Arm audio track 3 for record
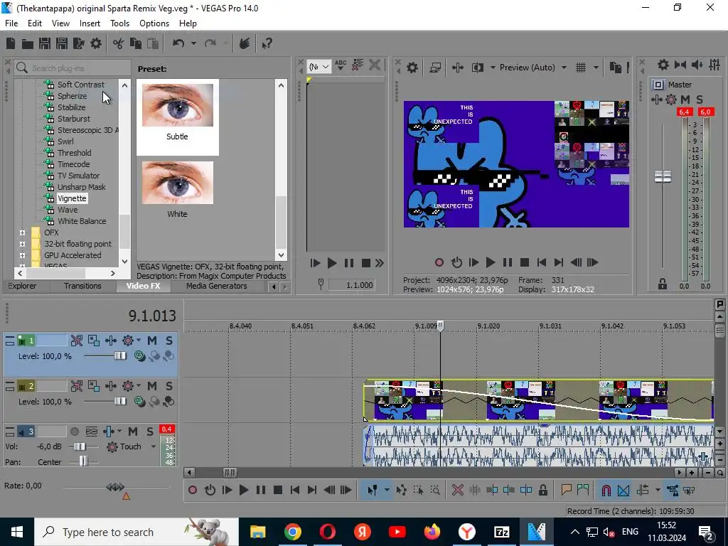This screenshot has width=728, height=546. point(74,432)
